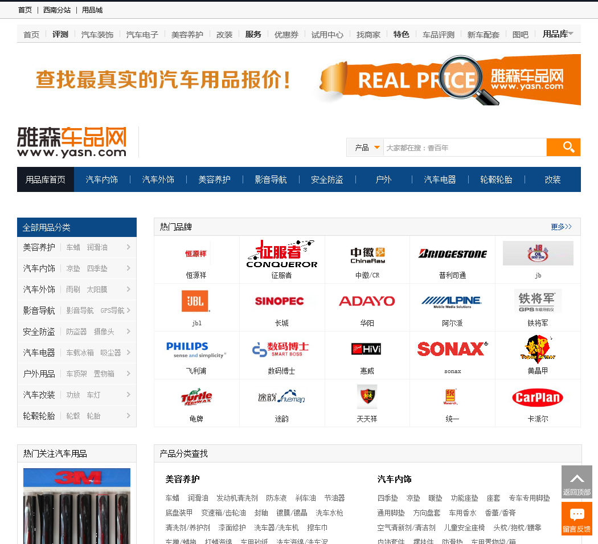
Task: Click the orange search magnifier button
Action: pos(563,148)
